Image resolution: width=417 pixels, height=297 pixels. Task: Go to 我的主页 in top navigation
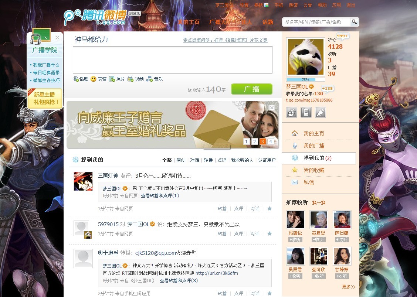[189, 22]
